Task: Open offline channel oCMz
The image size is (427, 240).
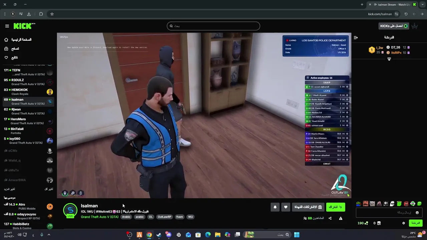Action: coord(28,151)
